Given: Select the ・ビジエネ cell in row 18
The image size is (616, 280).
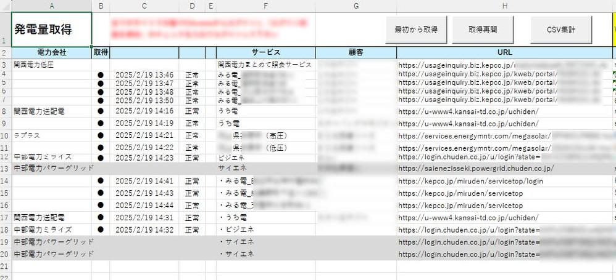Looking at the screenshot, I should click(265, 230).
